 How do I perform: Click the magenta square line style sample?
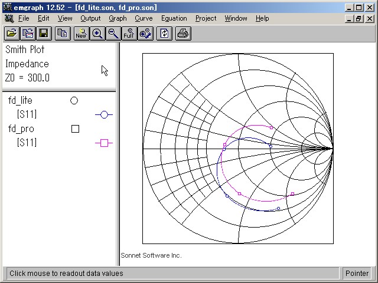coord(104,143)
